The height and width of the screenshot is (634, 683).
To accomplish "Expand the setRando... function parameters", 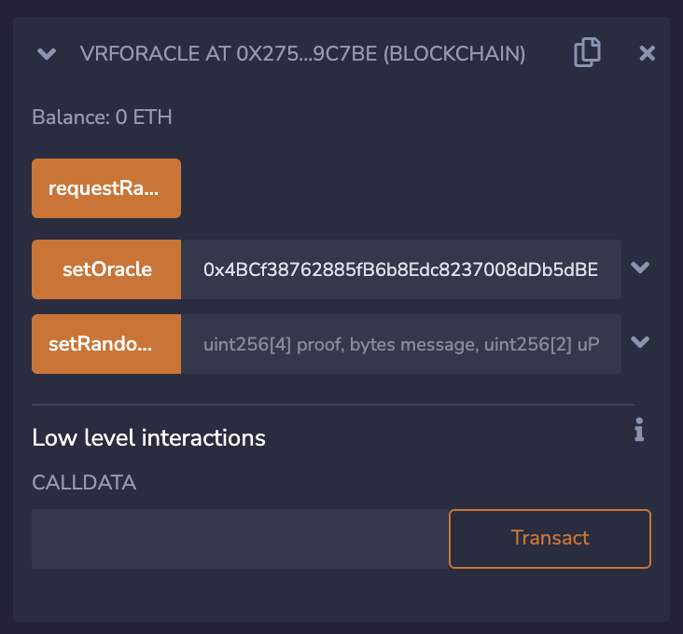I will [x=640, y=342].
